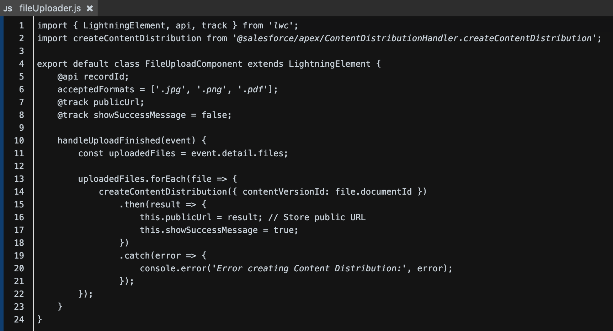The height and width of the screenshot is (331, 613).
Task: Click the acceptedFormats array on line 6
Action: point(167,89)
